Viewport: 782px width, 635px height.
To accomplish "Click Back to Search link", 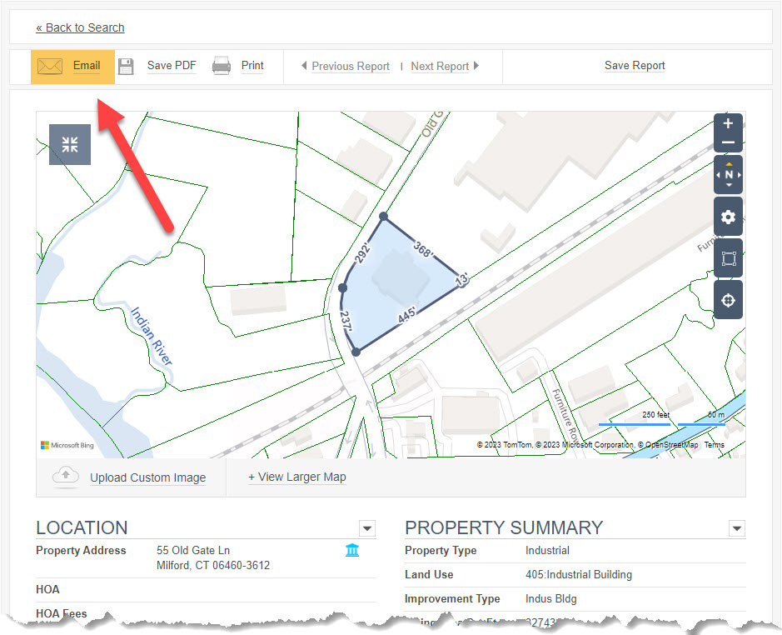I will (80, 27).
